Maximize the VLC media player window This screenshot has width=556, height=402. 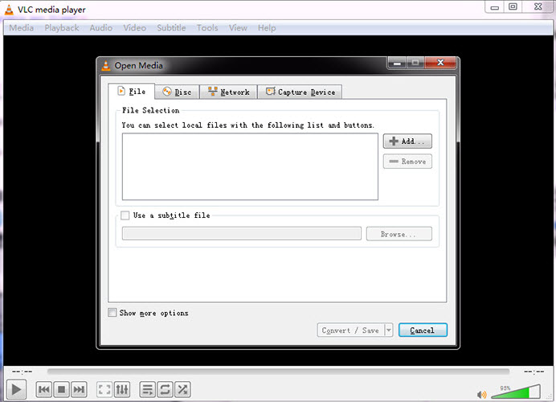pyautogui.click(x=513, y=6)
